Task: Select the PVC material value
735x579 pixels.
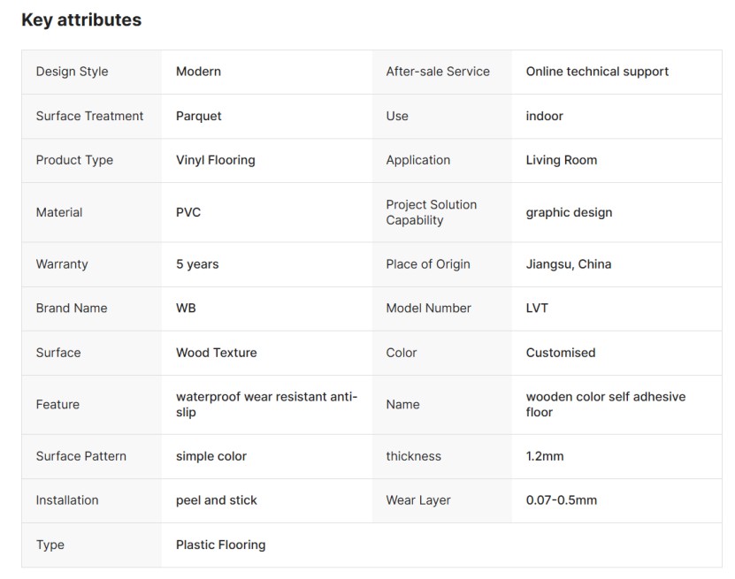Action: coord(188,212)
